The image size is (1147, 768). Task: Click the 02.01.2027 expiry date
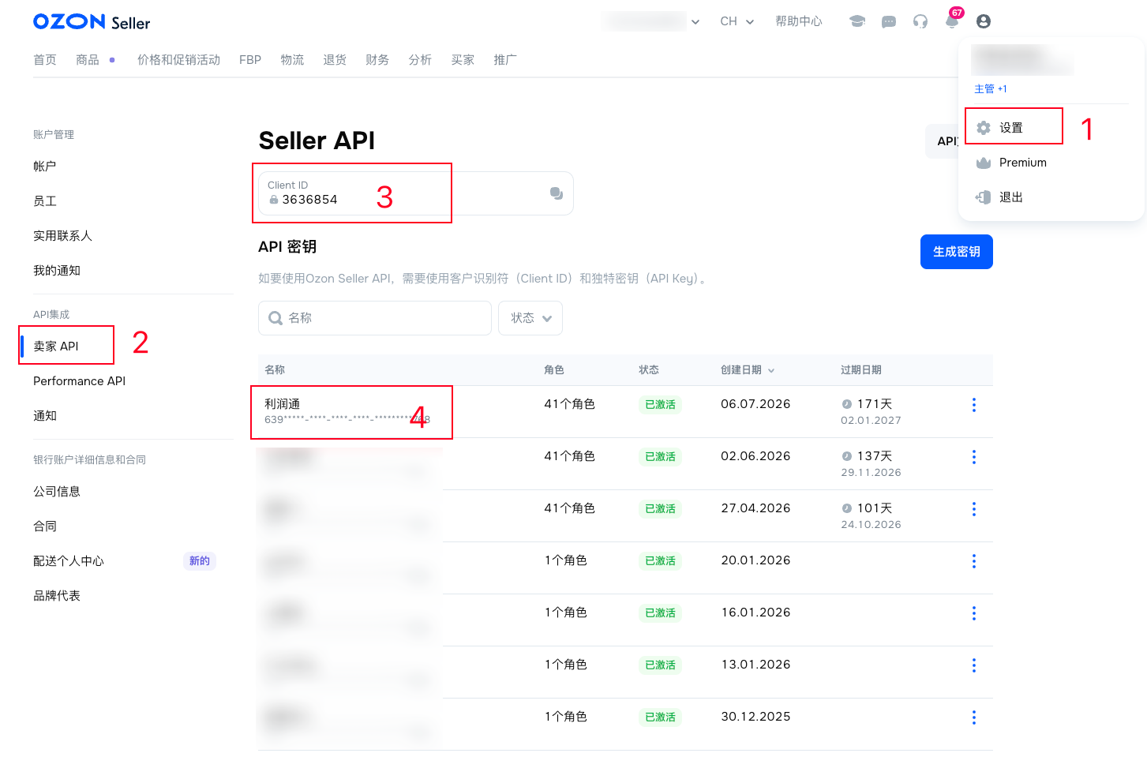(871, 421)
